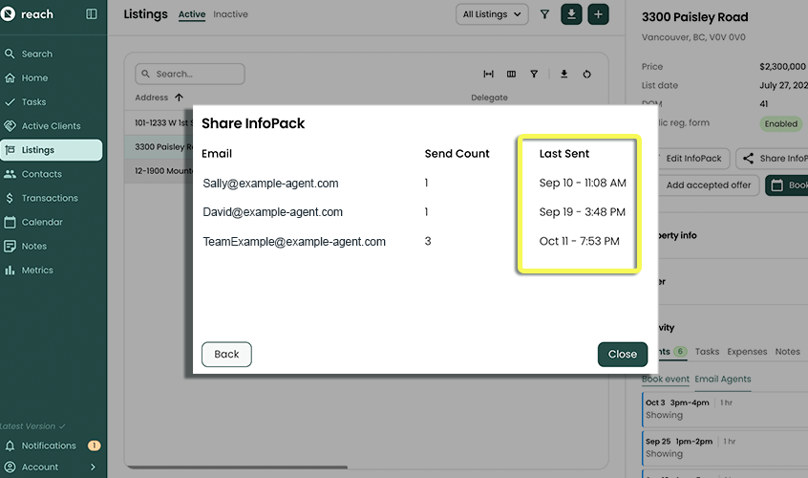This screenshot has width=808, height=478.
Task: Expand the Account menu chevron
Action: tap(93, 467)
